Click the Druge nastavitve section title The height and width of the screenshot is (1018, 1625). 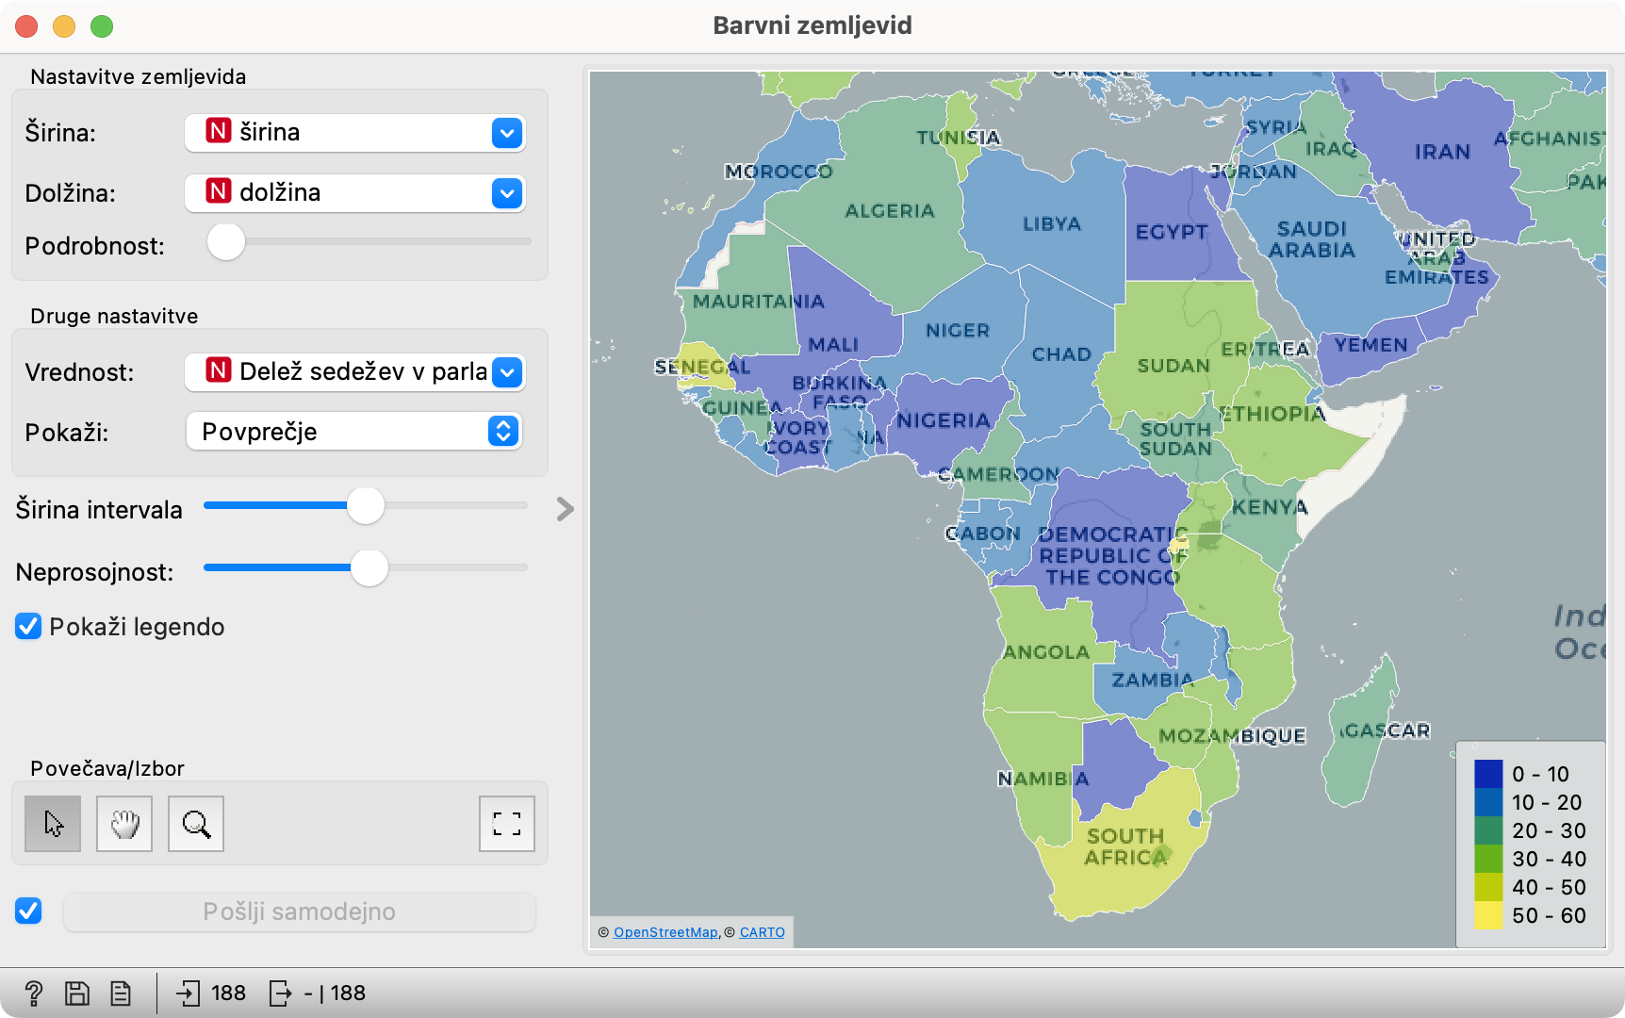coord(114,316)
